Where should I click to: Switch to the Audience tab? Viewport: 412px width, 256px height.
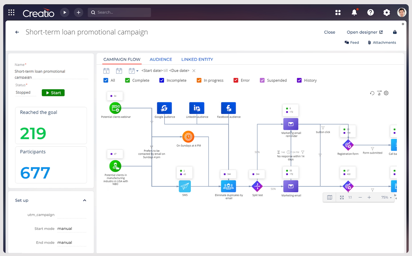[161, 60]
